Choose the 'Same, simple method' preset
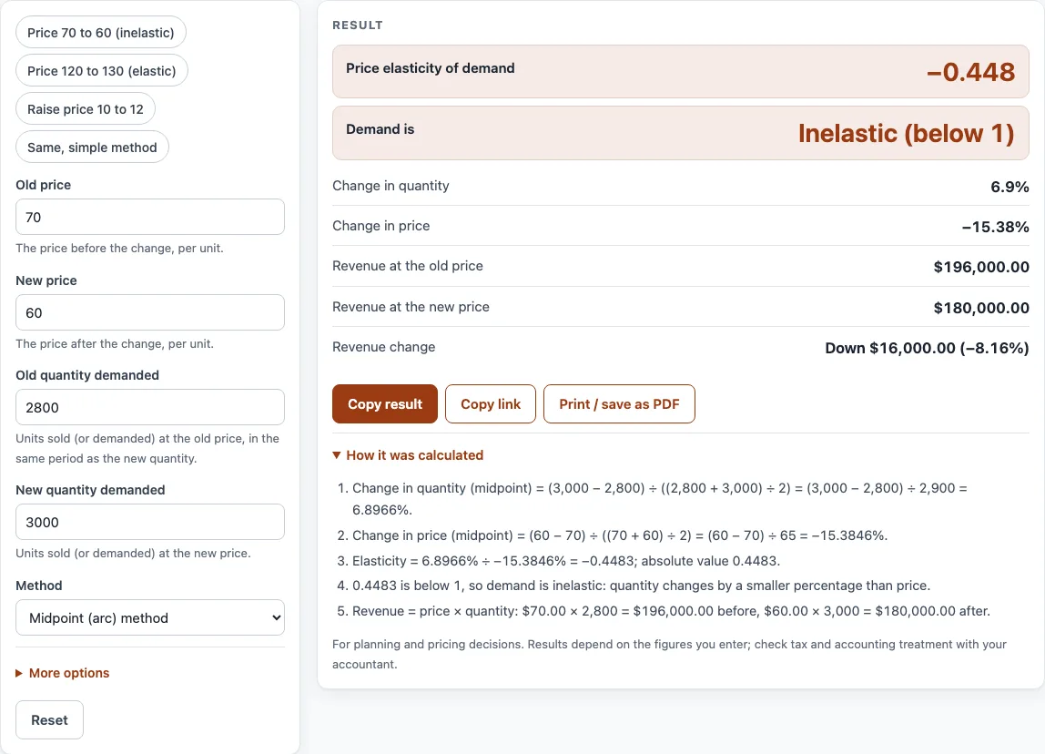 (92, 148)
